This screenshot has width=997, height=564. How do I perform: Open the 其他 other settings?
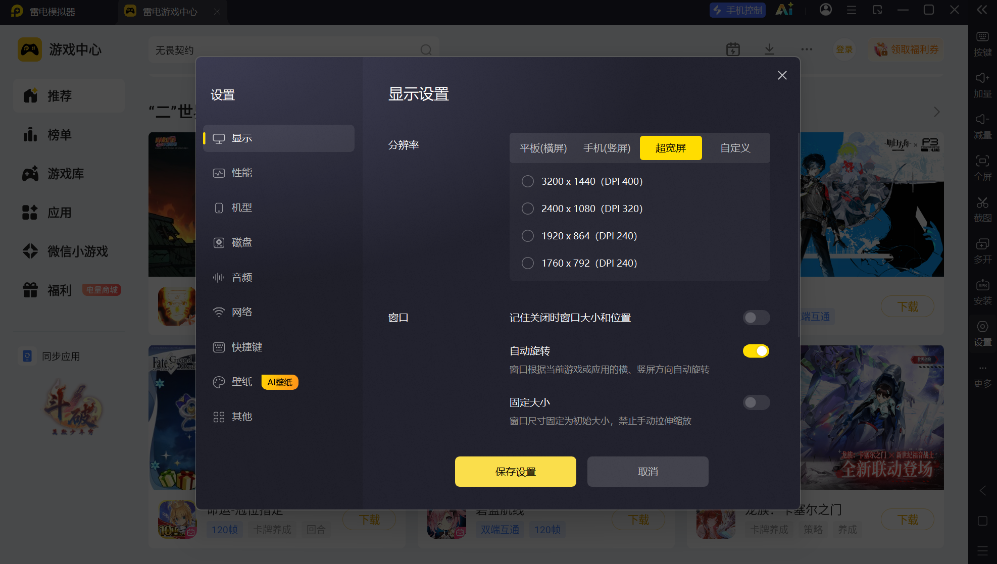(x=278, y=417)
